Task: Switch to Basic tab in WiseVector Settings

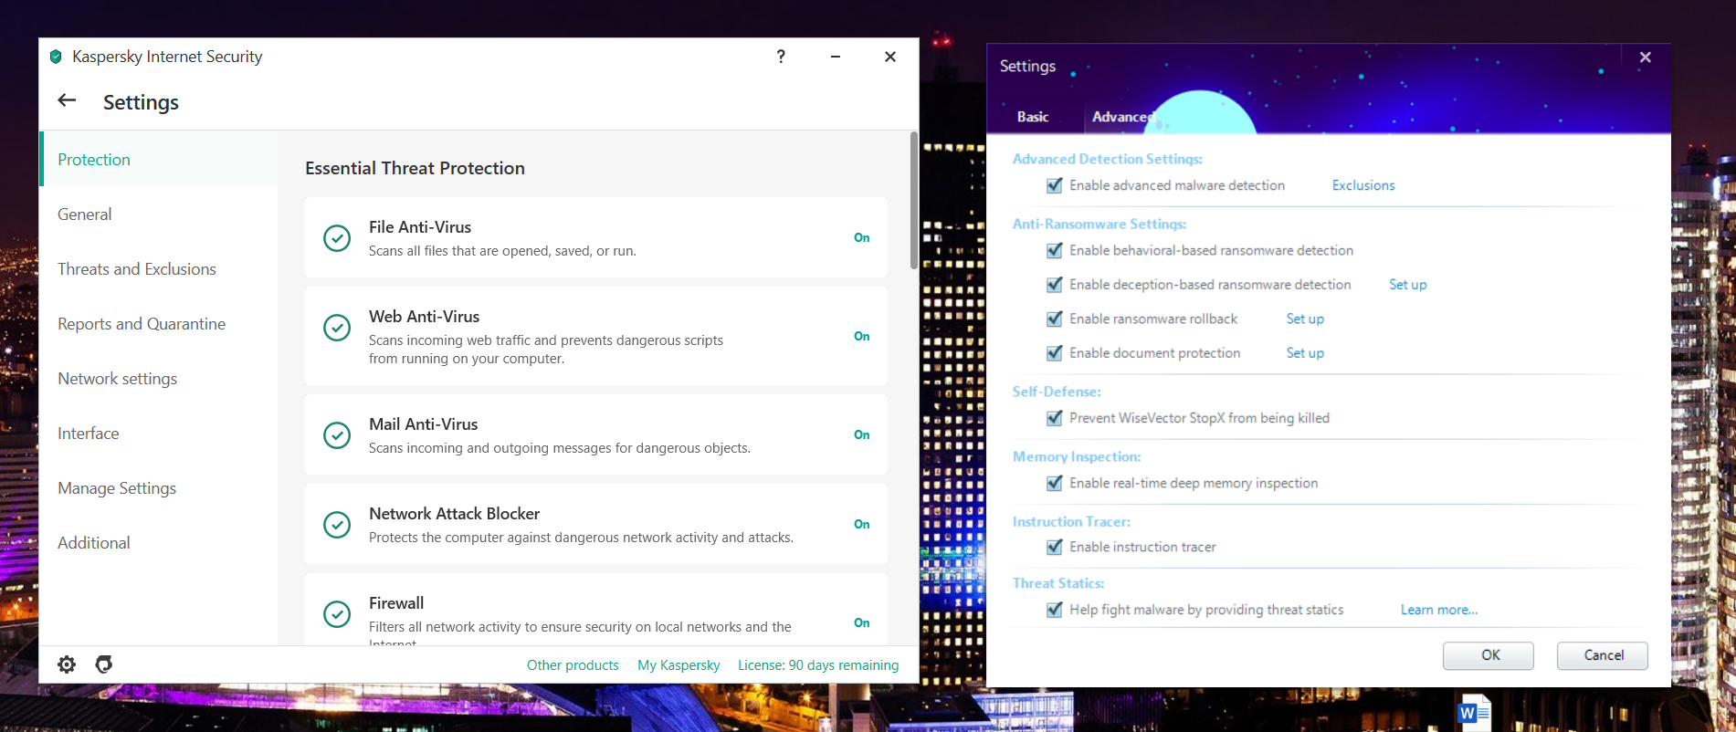Action: 1033,117
